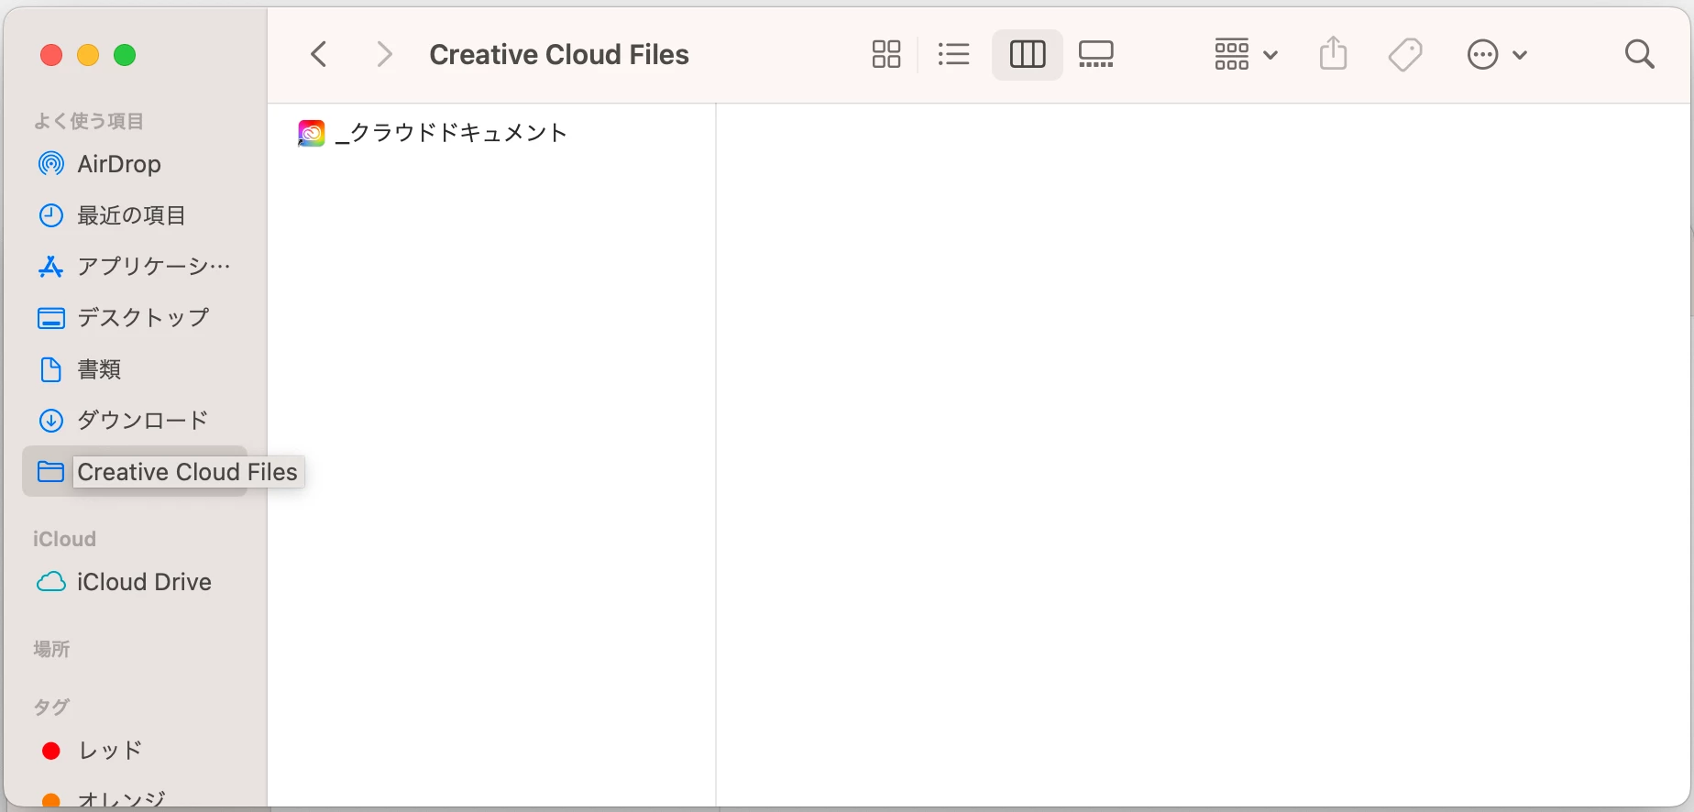The image size is (1694, 812).
Task: Click the document icon beside 書類
Action: 51,369
